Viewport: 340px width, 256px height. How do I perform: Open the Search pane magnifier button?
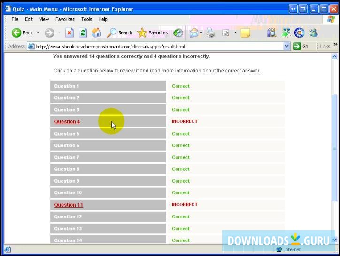point(119,33)
